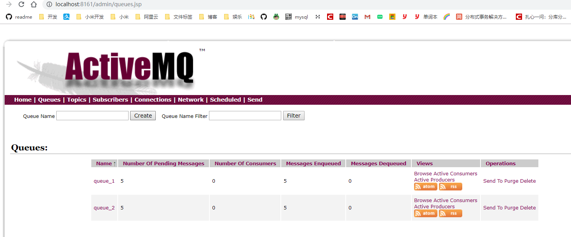Open the blue On bookmark icon
Screen dimensions: 571x237
pos(355,17)
